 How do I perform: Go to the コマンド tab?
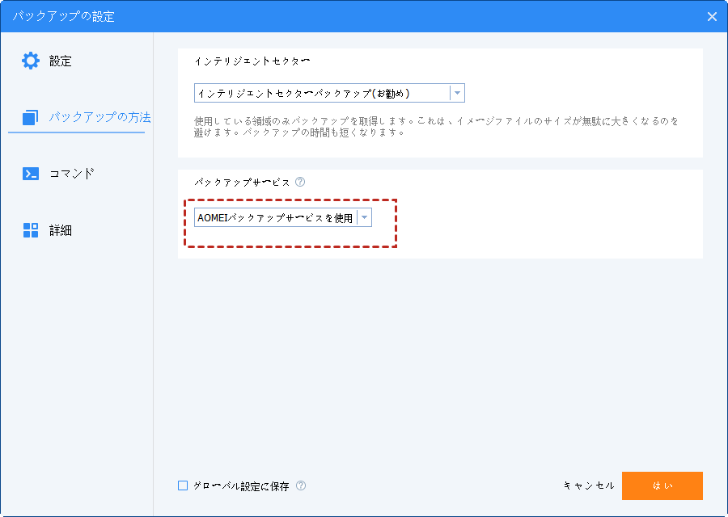point(72,174)
